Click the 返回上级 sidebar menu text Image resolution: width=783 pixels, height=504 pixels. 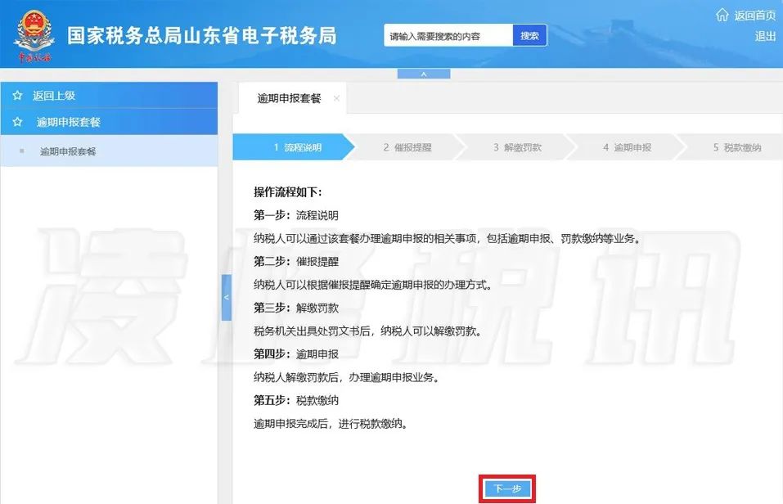click(54, 96)
